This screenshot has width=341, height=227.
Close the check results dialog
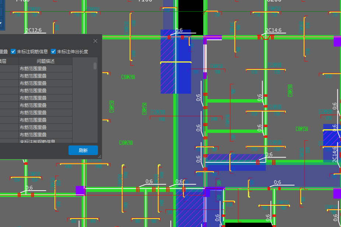[x=95, y=41]
